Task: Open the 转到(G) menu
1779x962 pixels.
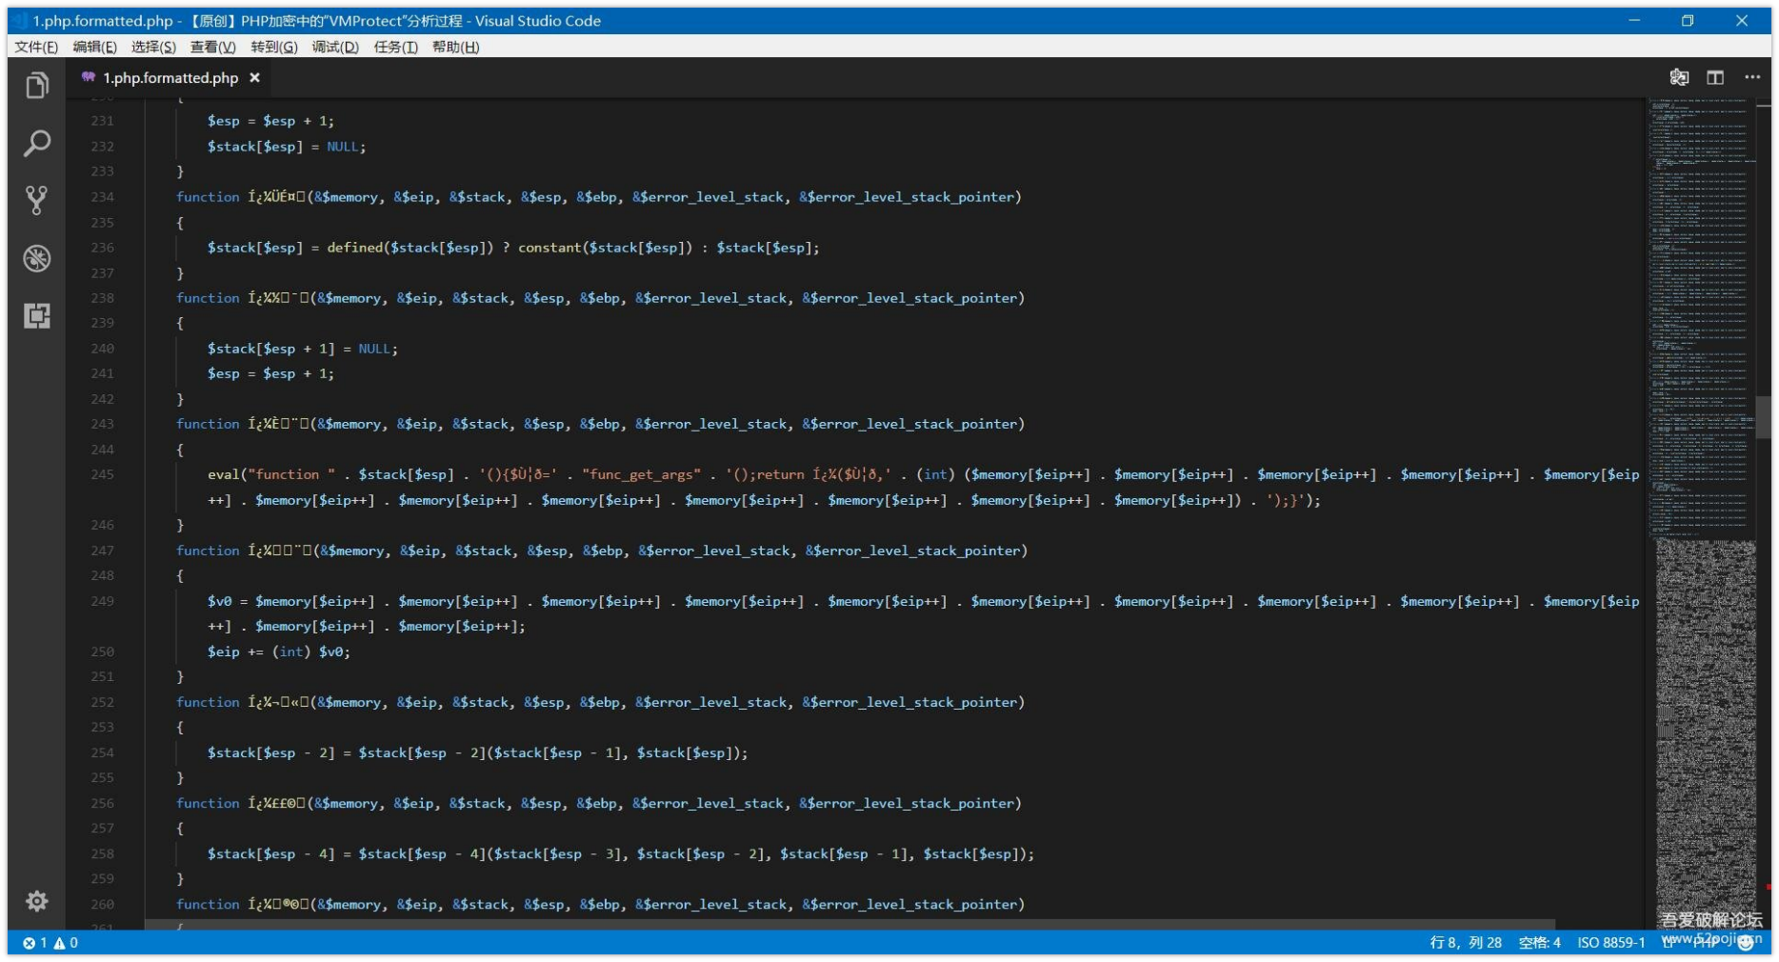Action: 274,47
